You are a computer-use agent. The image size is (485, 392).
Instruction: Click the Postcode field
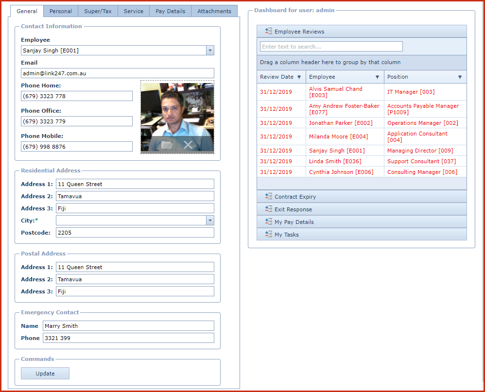click(135, 233)
